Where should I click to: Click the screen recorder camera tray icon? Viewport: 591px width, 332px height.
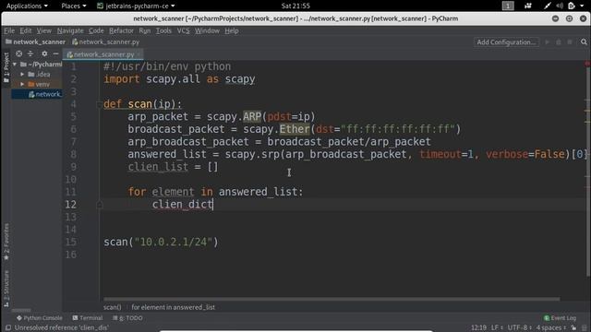(x=528, y=6)
